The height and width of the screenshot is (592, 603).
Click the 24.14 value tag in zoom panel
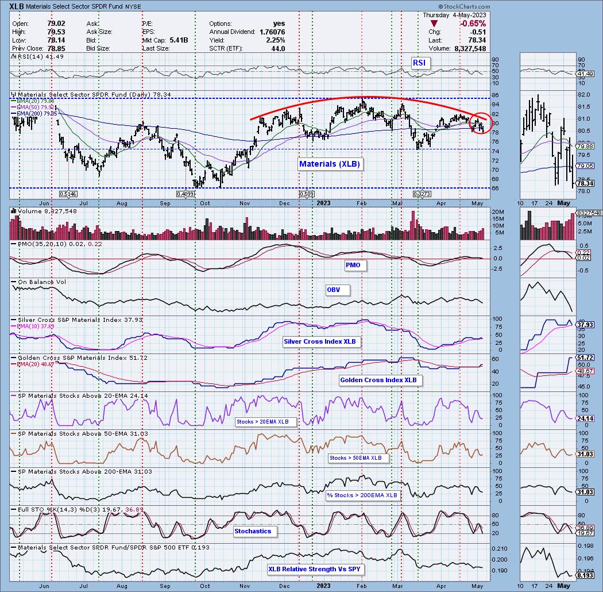[x=586, y=418]
